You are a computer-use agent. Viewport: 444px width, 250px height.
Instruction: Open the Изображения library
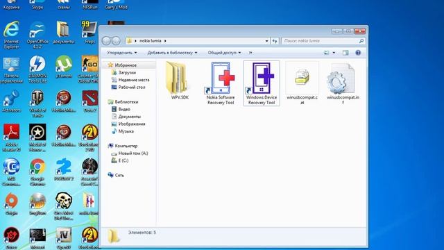point(132,124)
